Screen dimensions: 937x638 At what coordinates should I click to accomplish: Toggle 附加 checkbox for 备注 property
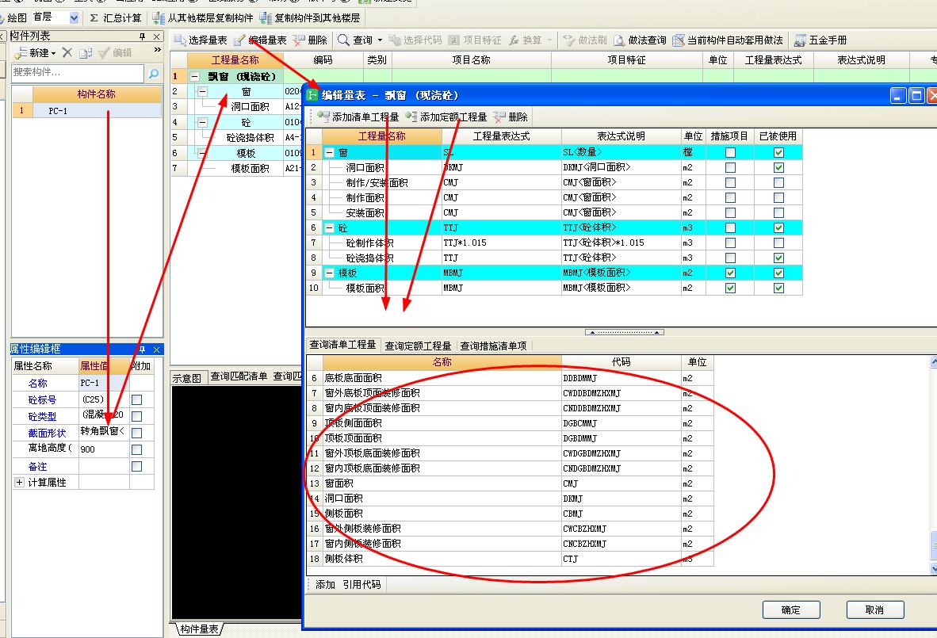coord(137,467)
